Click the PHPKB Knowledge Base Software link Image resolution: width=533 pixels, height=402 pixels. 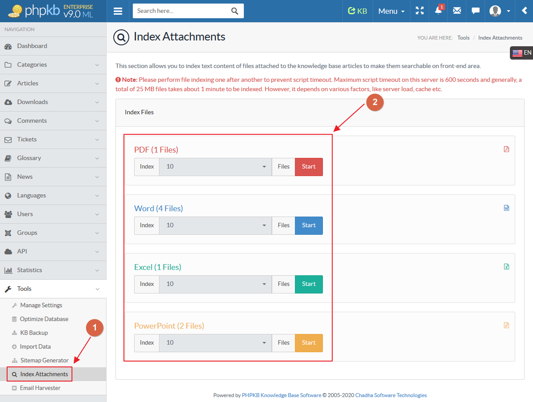[282, 395]
